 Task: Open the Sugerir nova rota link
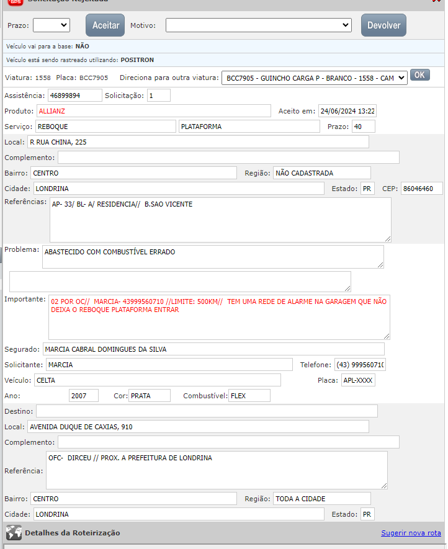click(411, 533)
